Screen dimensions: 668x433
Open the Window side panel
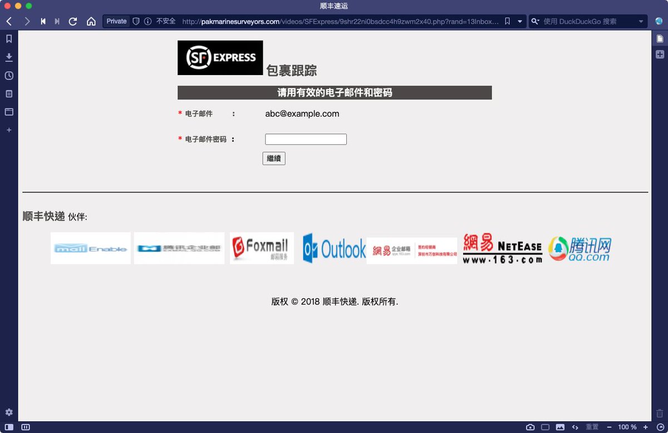tap(9, 112)
